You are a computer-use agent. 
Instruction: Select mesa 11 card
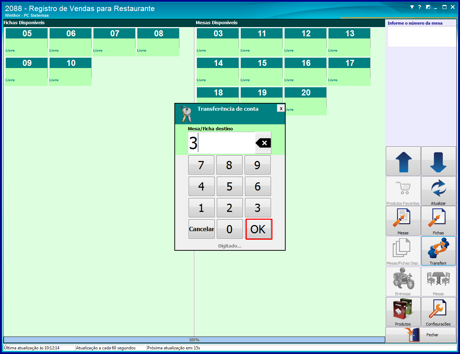tap(261, 42)
